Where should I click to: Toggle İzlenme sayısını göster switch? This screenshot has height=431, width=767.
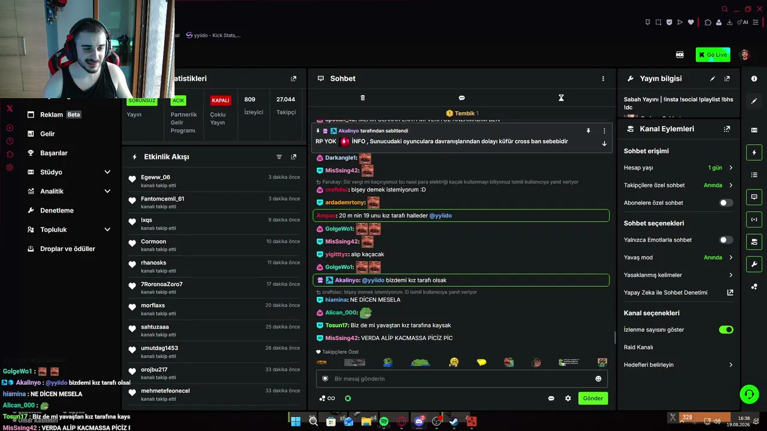click(726, 330)
